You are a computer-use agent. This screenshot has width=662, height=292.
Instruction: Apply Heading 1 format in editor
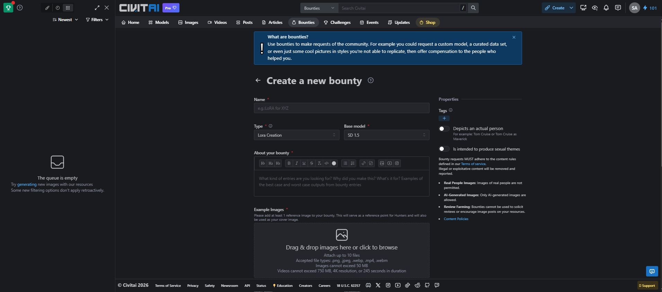(x=263, y=163)
